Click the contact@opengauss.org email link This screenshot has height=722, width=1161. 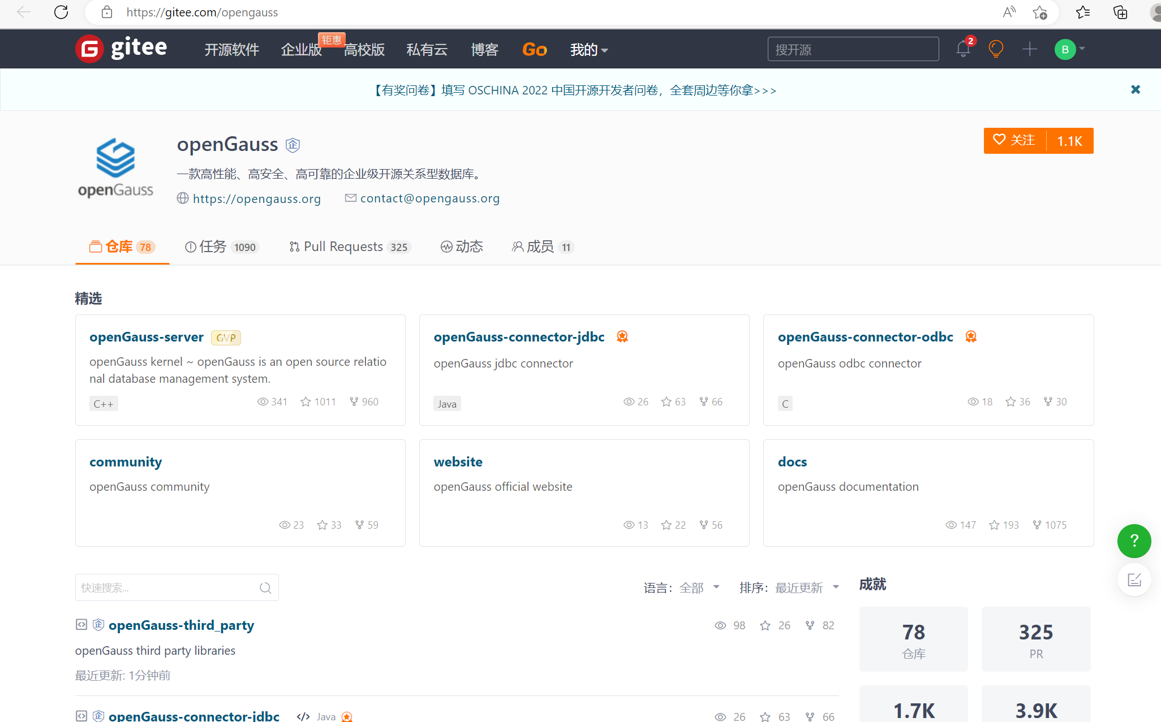(x=430, y=198)
